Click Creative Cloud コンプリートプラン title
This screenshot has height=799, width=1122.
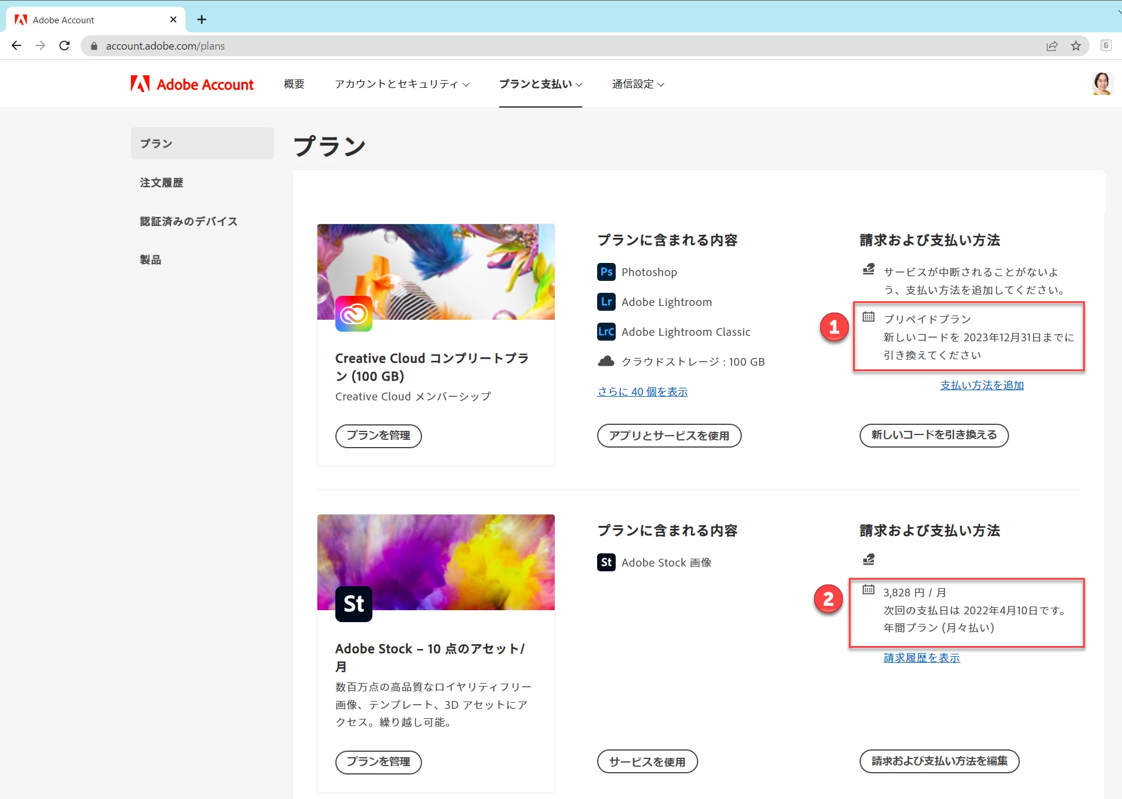click(x=432, y=367)
